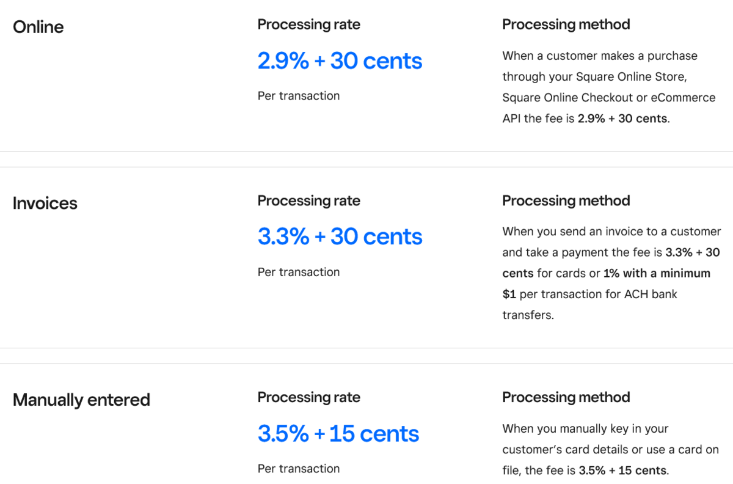733x484 pixels.
Task: Click Processing rate label in Manually entered row
Action: click(308, 397)
